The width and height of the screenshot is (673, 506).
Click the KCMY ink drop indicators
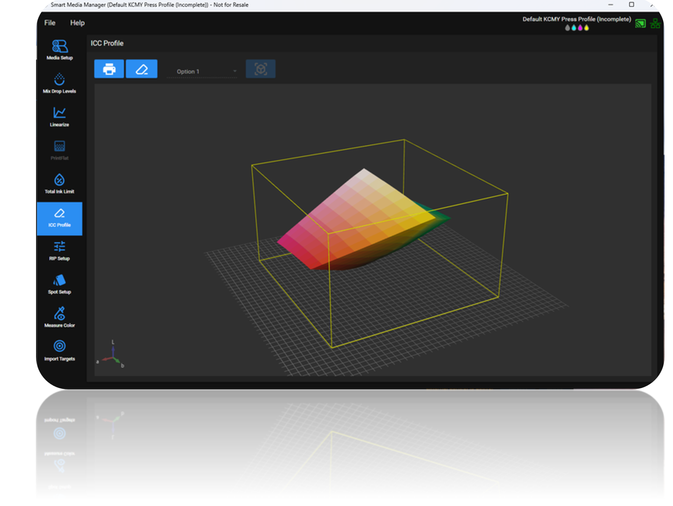click(577, 28)
